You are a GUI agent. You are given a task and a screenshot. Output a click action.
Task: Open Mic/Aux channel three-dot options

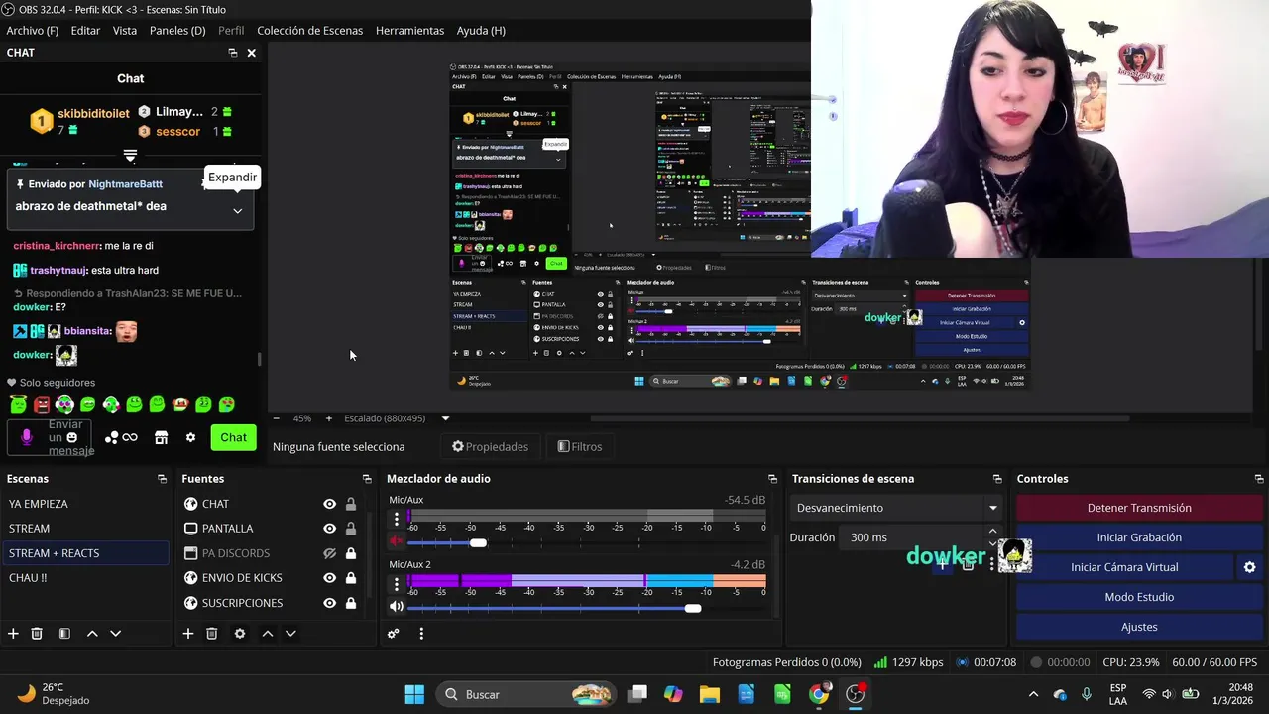[397, 518]
